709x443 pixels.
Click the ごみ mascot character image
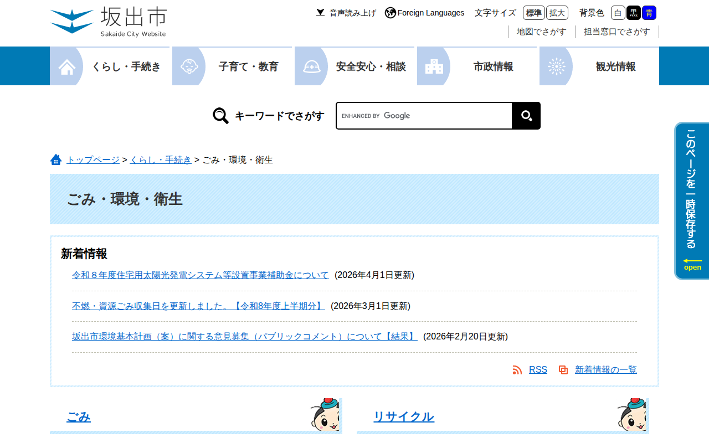pos(325,414)
